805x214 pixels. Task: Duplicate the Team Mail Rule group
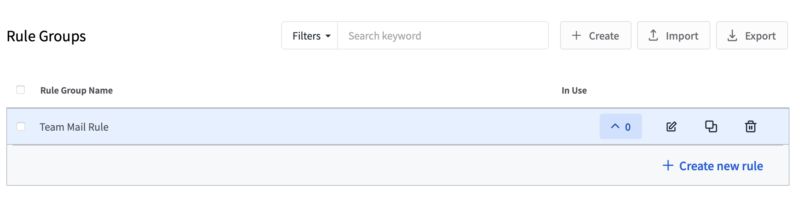coord(711,126)
